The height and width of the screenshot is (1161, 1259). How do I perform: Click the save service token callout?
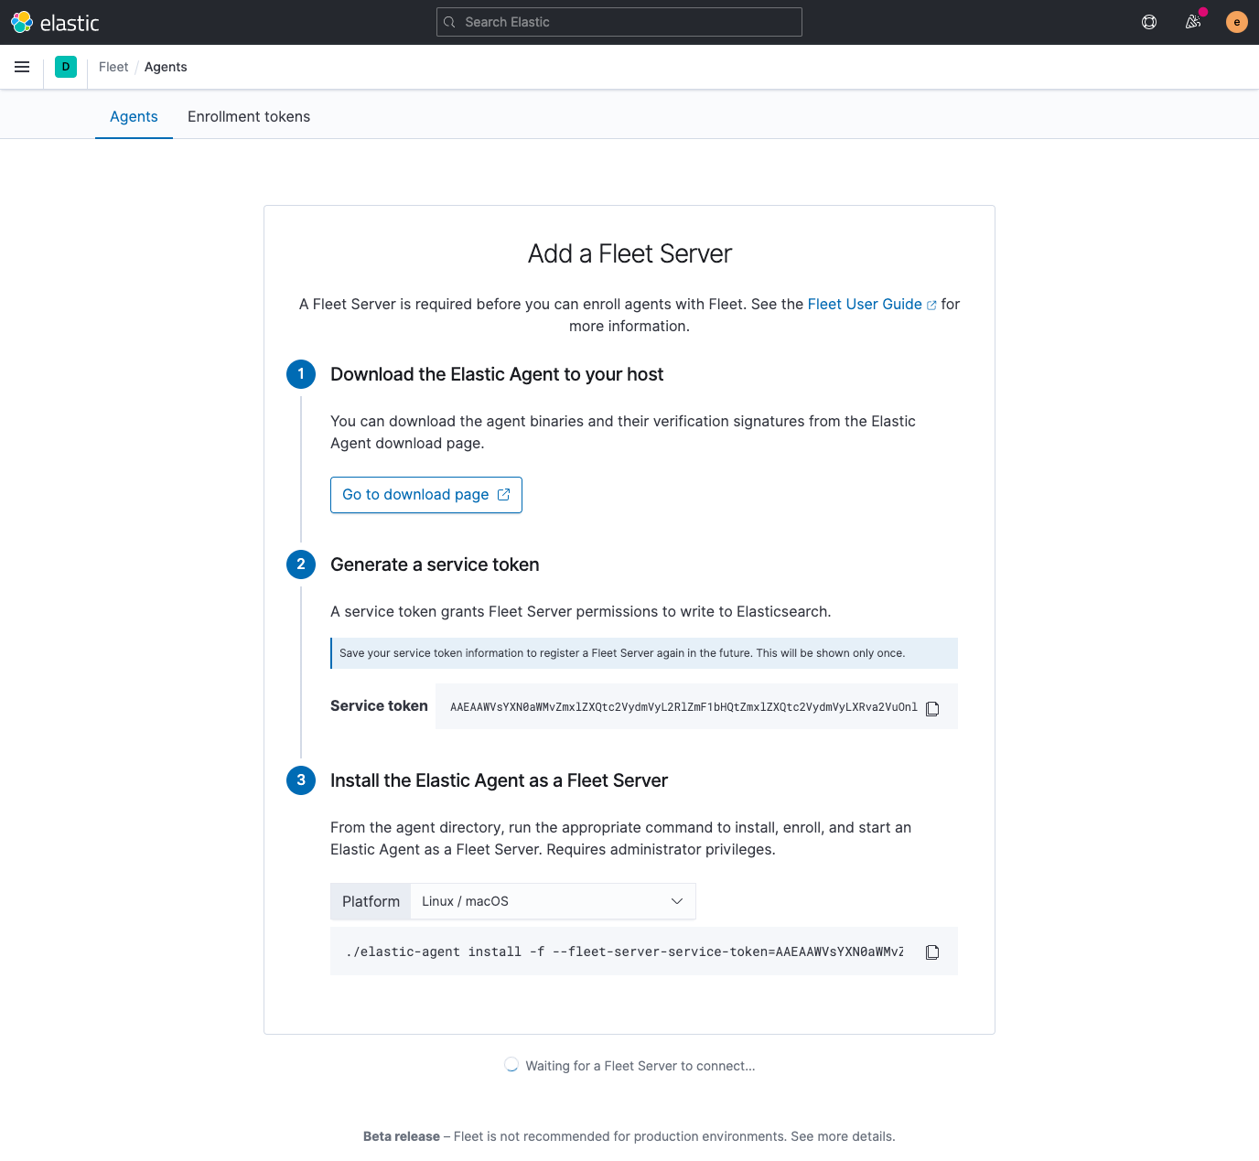[x=644, y=653]
